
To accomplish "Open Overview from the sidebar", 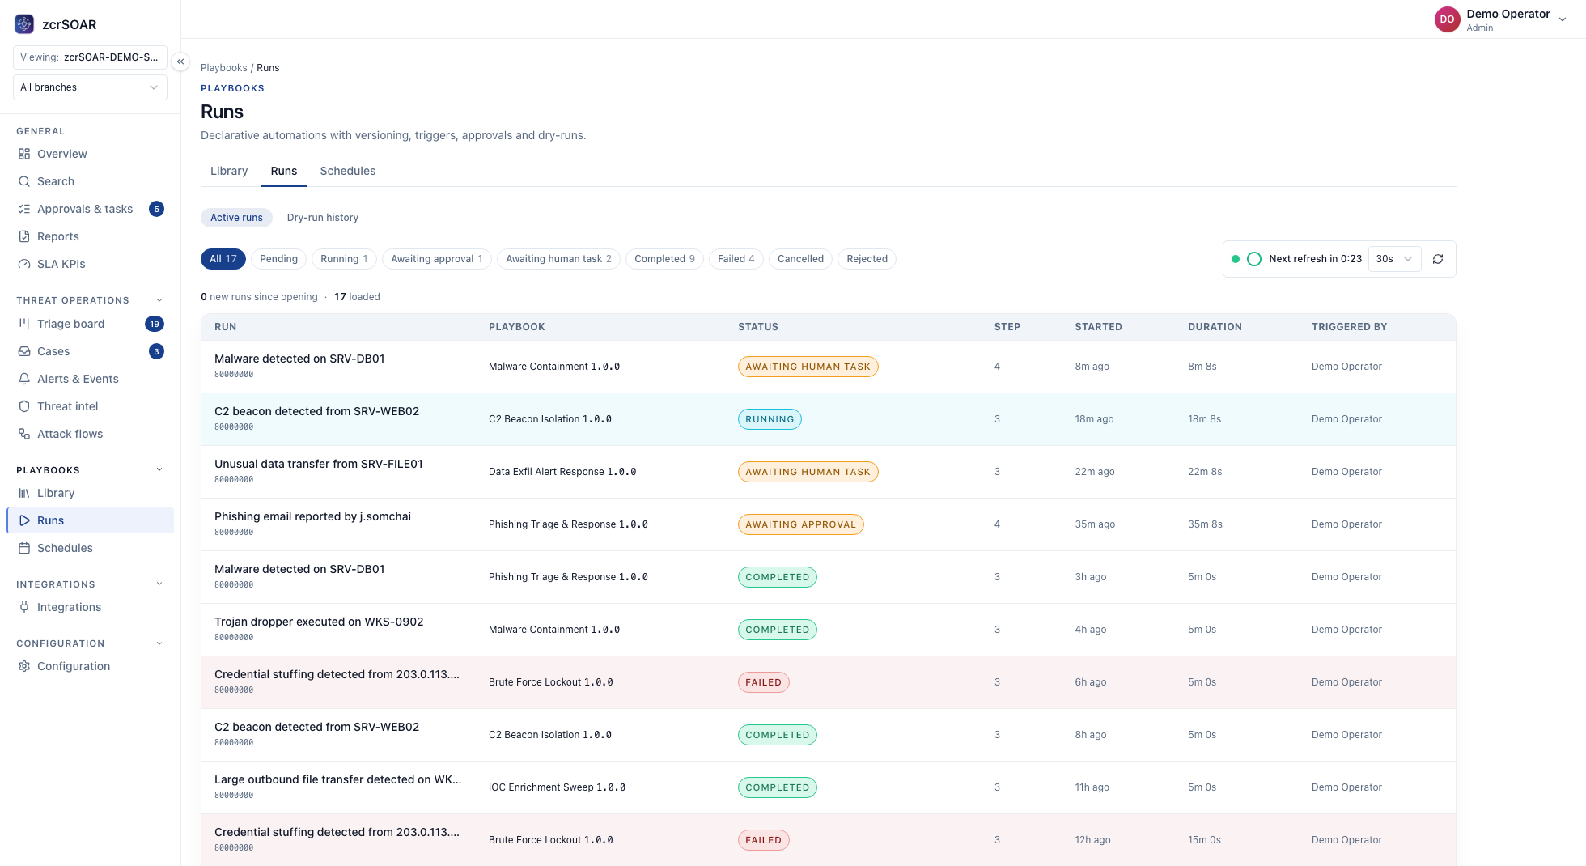I will tap(90, 154).
